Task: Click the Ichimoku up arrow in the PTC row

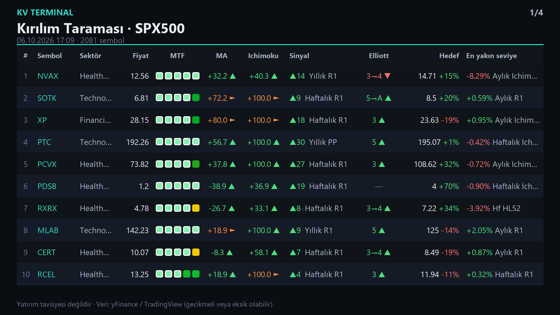Action: [x=276, y=142]
